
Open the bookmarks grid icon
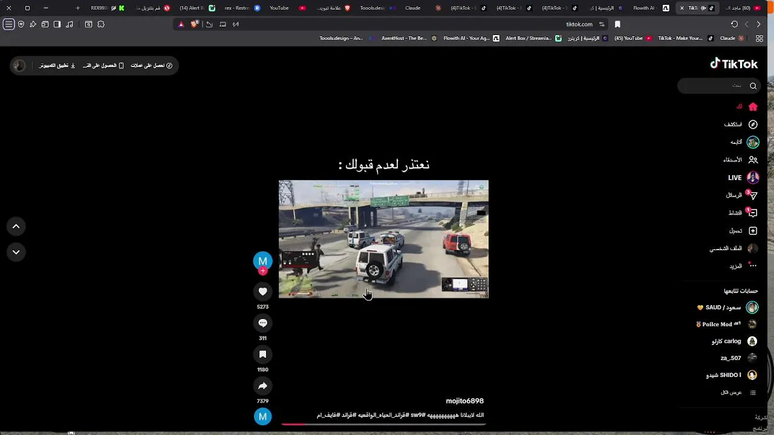(759, 38)
